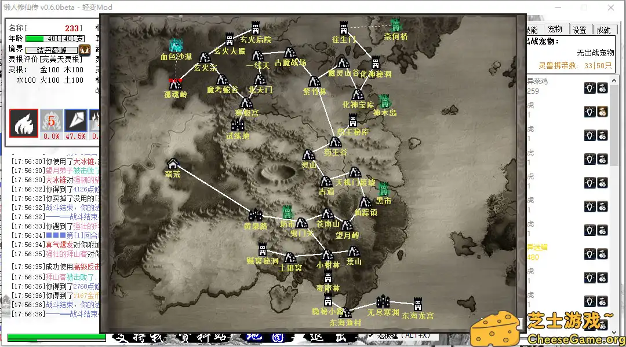Travel to 血色沙漠 on the map
The height and width of the screenshot is (347, 626).
pos(176,46)
